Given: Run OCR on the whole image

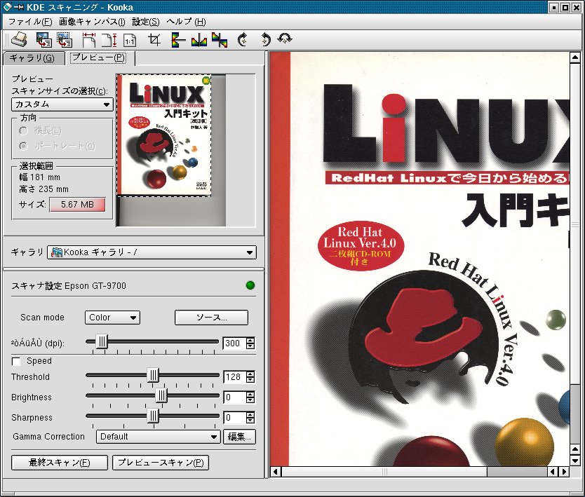Looking at the screenshot, I should point(43,39).
